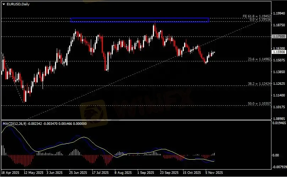Click the 1.16300 price axis value
This screenshot has width=287, height=177.
(x=279, y=49)
